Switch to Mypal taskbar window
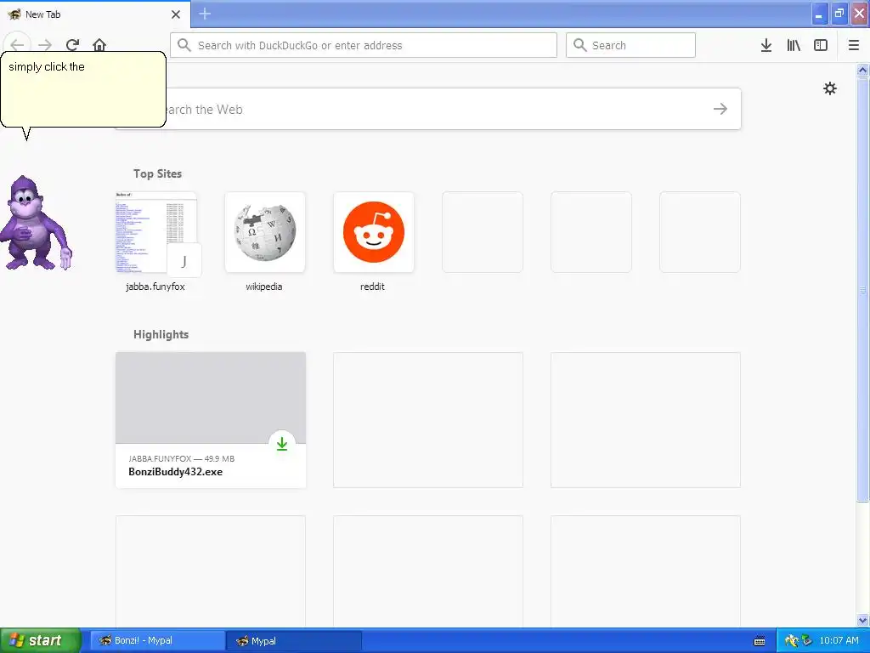The image size is (870, 653). click(294, 640)
